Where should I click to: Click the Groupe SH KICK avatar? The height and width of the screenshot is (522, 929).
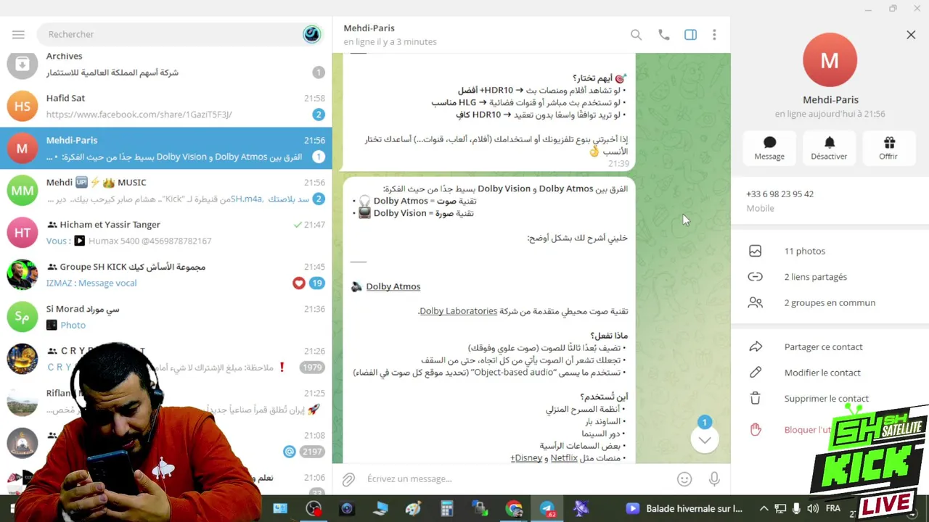(x=22, y=274)
